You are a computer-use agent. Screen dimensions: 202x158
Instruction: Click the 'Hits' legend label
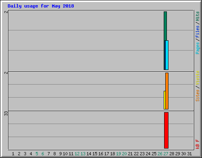198,16
